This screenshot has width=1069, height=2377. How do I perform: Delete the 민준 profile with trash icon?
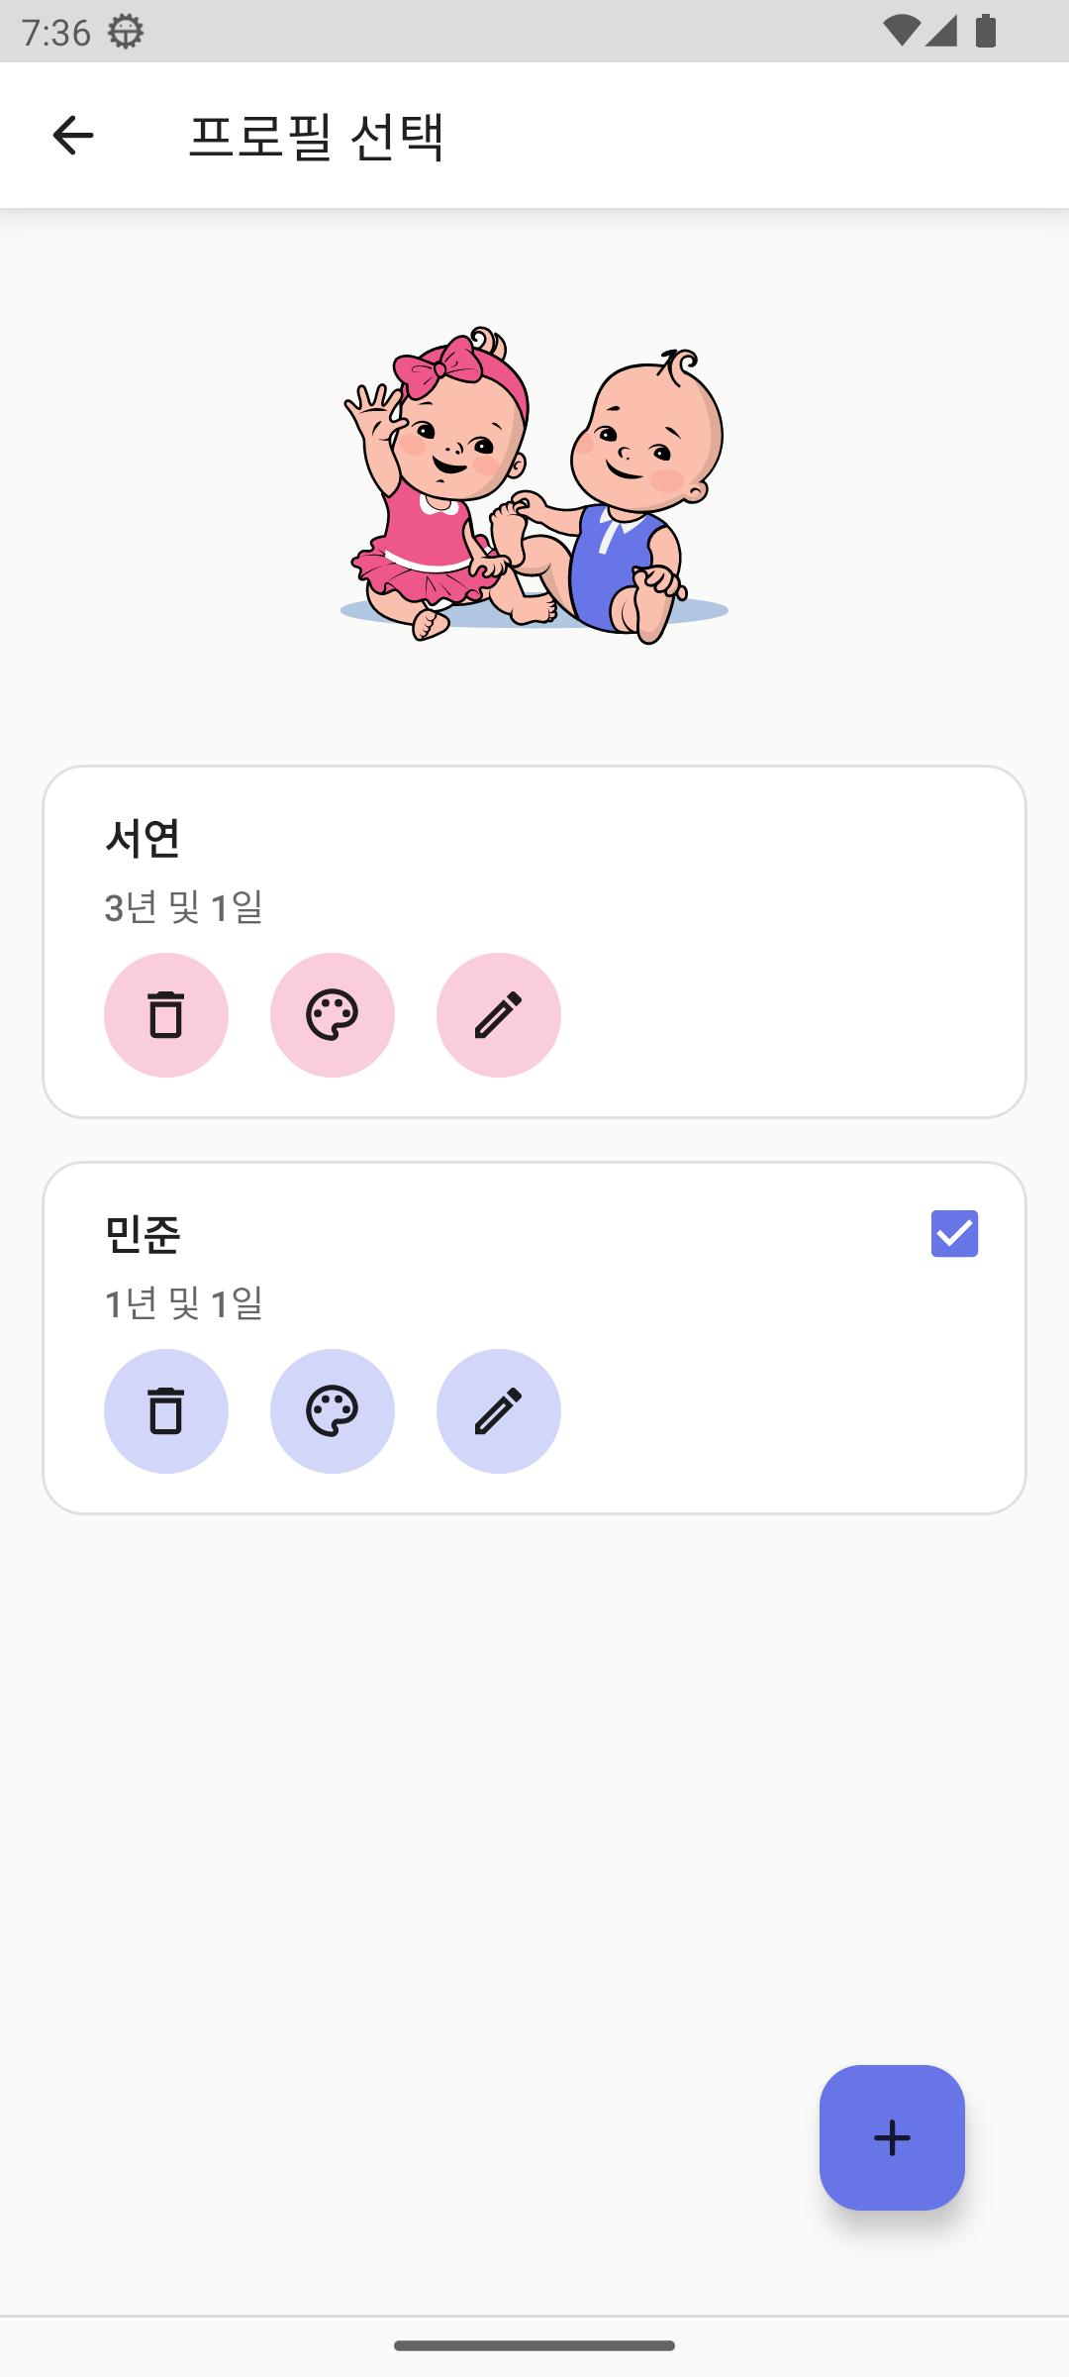point(166,1411)
